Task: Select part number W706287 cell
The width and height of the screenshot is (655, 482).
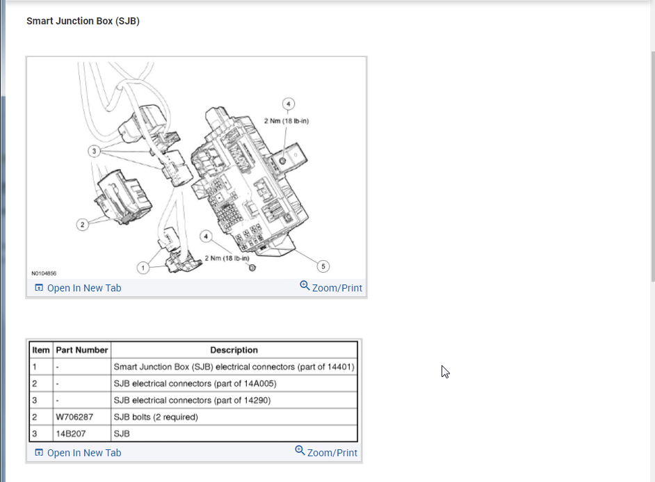Action: (82, 417)
